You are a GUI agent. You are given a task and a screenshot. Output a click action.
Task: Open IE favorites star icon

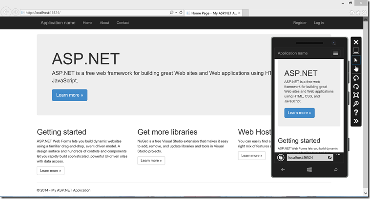pos(358,13)
